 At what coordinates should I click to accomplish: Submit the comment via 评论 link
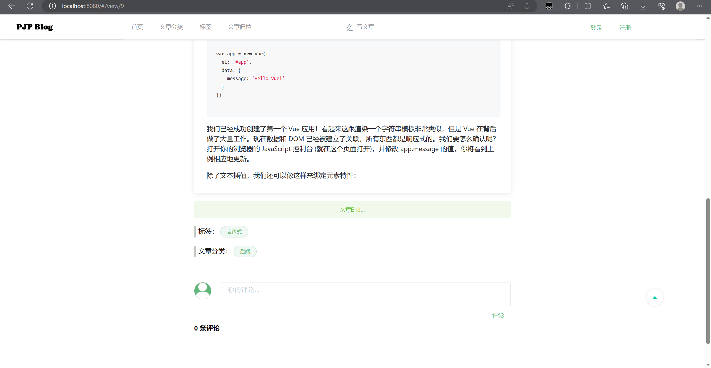pyautogui.click(x=497, y=315)
